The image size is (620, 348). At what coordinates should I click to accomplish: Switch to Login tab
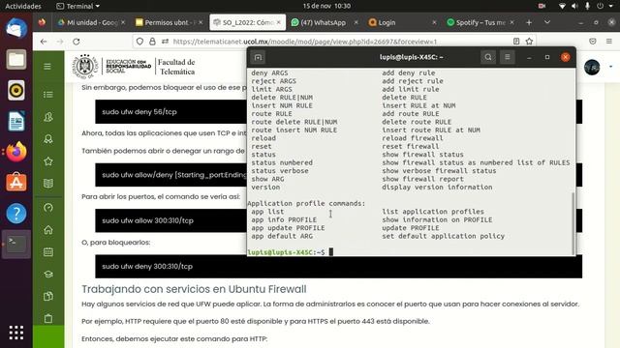point(402,22)
